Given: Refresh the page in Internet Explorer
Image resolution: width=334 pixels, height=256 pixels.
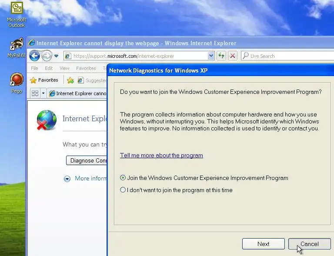Looking at the screenshot, I should tap(221, 56).
